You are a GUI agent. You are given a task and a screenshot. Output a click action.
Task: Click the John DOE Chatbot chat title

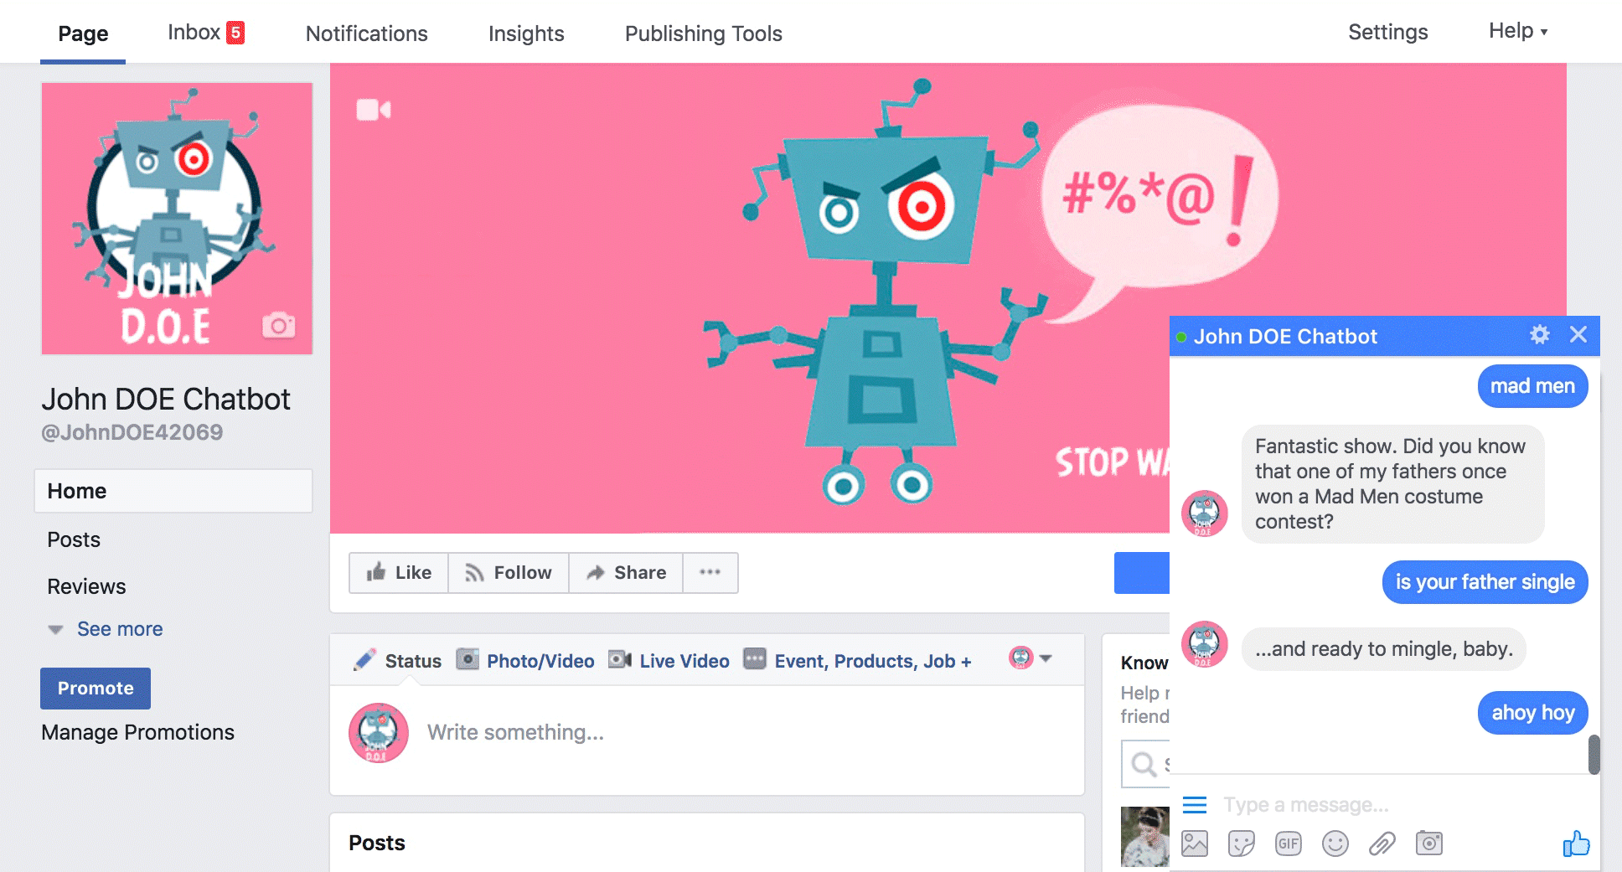tap(1285, 336)
